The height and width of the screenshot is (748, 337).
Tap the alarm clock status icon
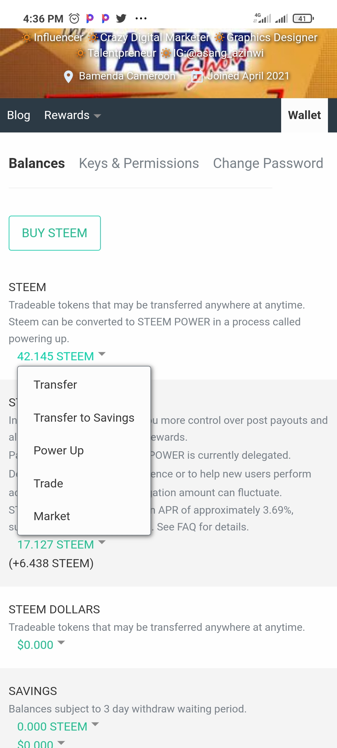[x=74, y=19]
